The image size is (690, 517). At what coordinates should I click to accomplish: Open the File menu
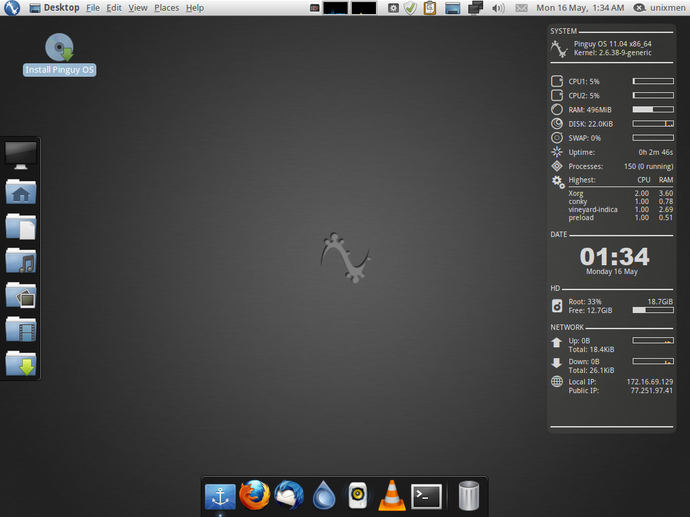pos(93,8)
